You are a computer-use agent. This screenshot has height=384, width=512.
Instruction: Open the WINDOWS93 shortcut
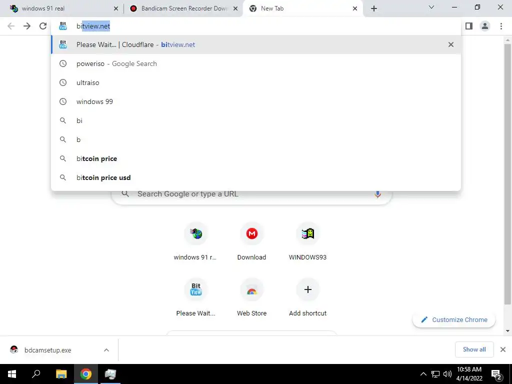pyautogui.click(x=307, y=241)
